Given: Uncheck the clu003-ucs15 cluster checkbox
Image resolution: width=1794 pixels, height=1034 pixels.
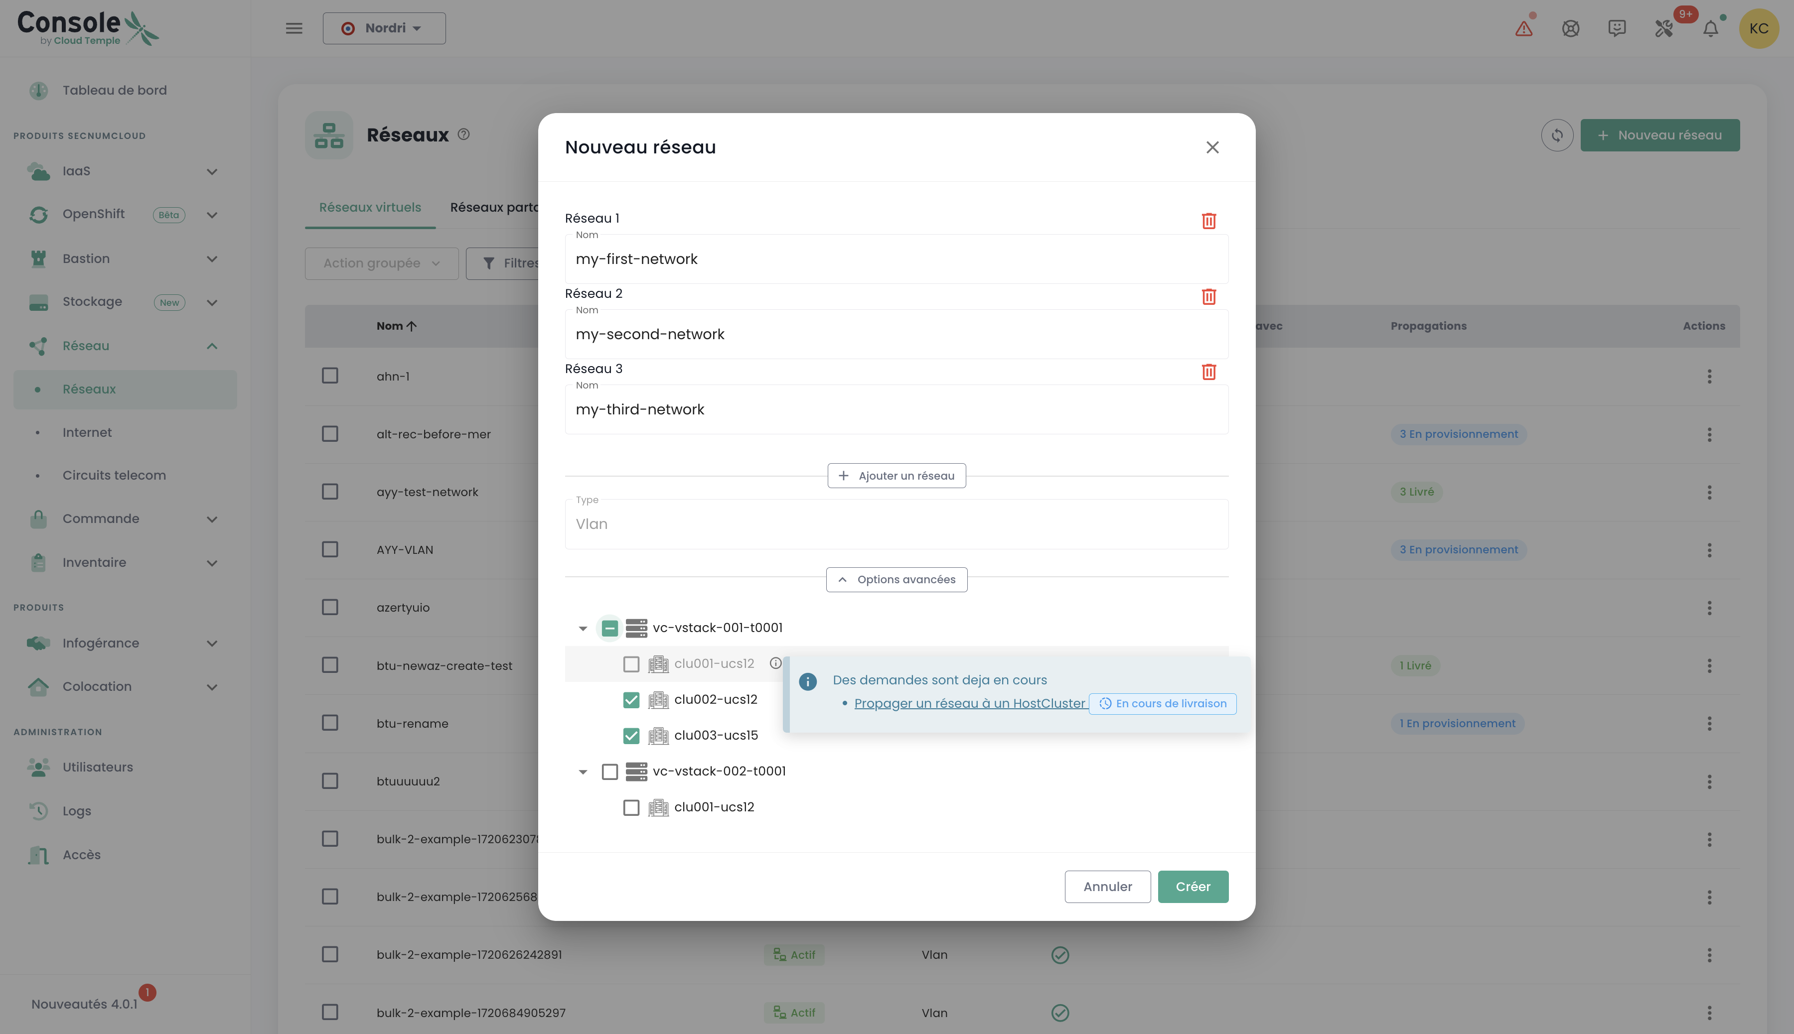Looking at the screenshot, I should click(631, 736).
